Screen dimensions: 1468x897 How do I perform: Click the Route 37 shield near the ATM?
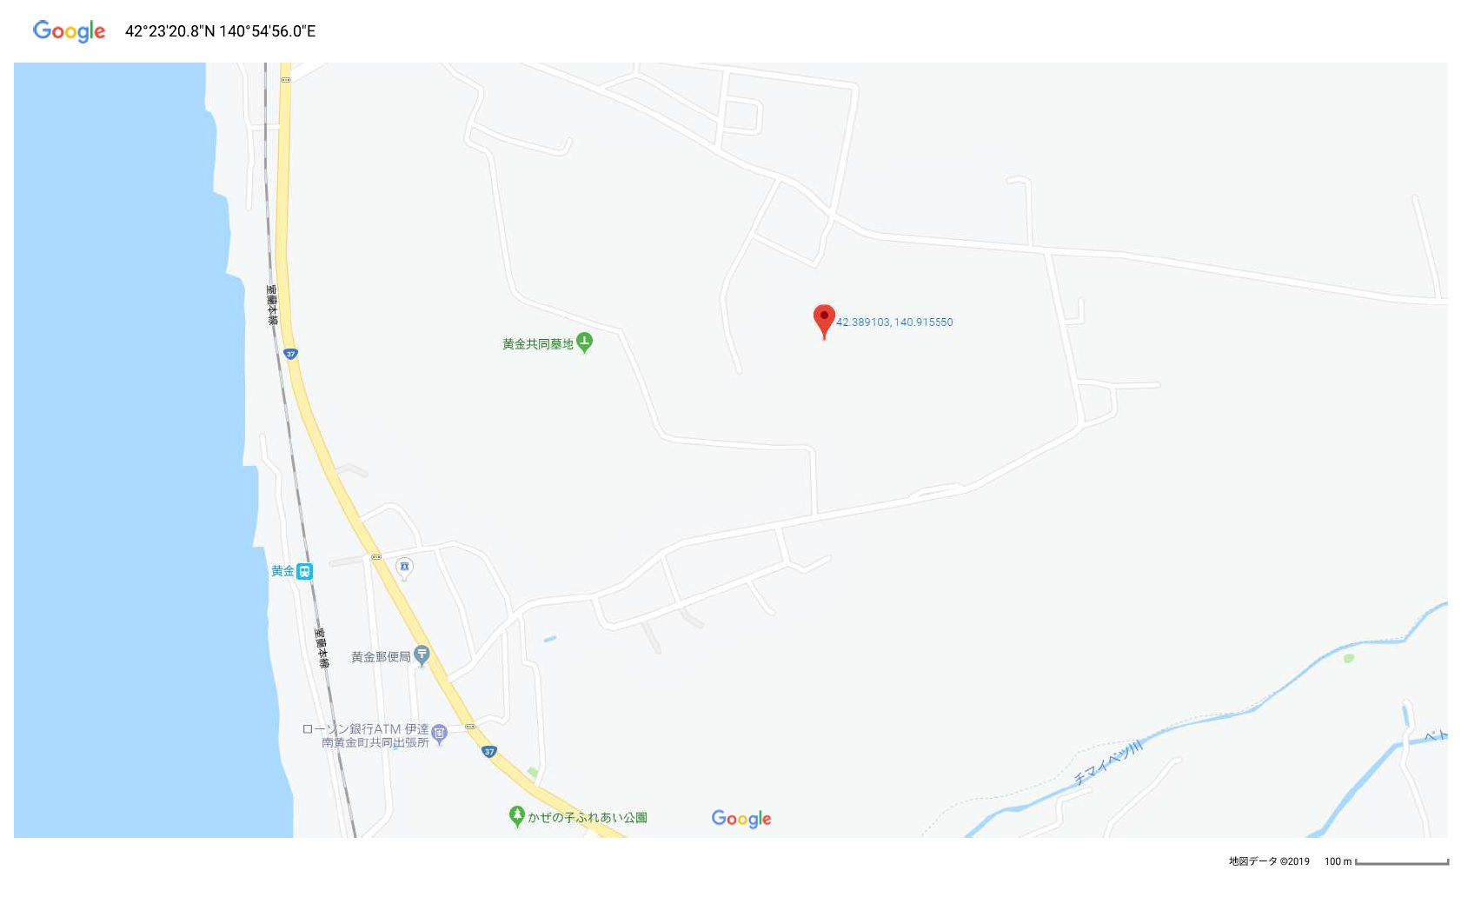(489, 752)
